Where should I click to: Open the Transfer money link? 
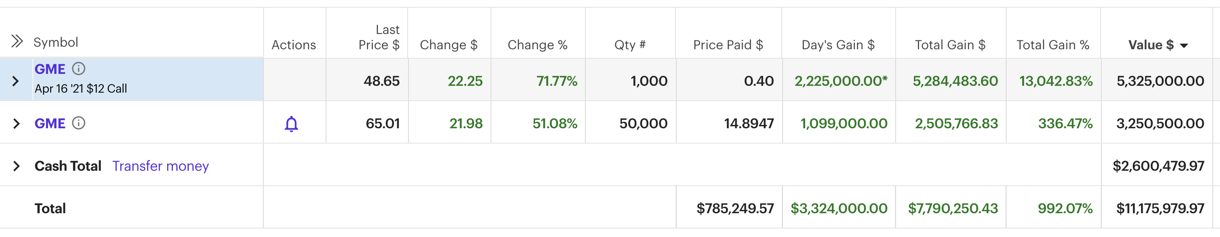(160, 166)
